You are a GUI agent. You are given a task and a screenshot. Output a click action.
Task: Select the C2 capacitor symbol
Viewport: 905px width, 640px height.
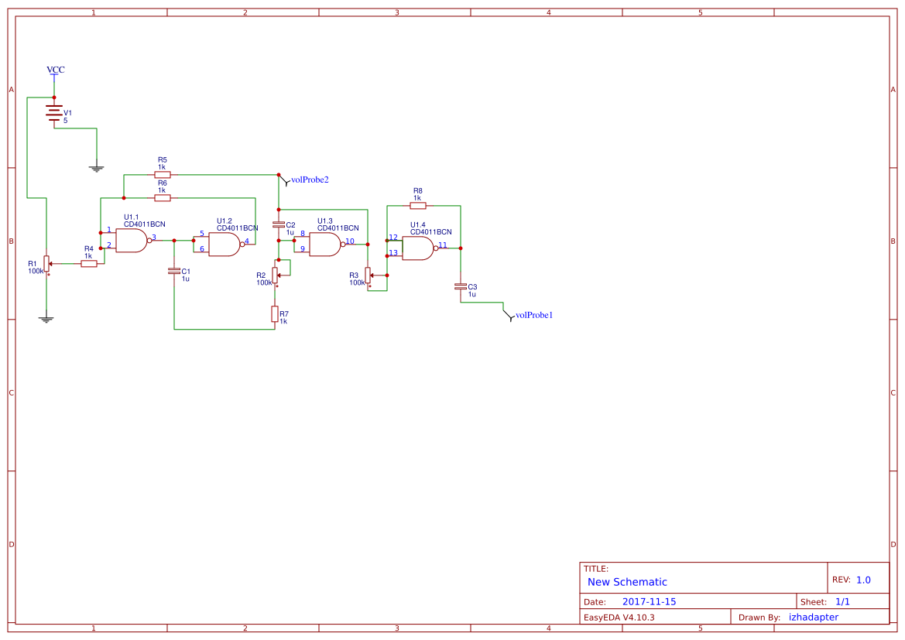tap(278, 224)
